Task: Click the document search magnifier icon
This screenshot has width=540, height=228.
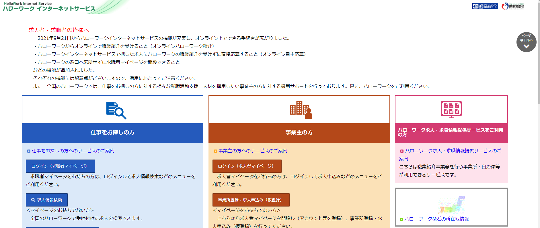Action: coord(116,110)
